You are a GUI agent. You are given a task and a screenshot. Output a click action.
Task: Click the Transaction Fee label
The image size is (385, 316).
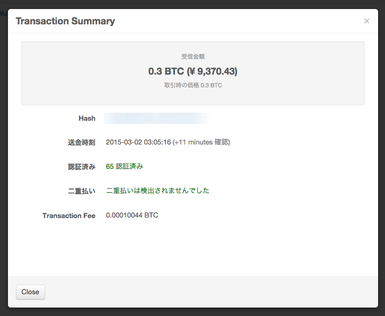pyautogui.click(x=69, y=215)
